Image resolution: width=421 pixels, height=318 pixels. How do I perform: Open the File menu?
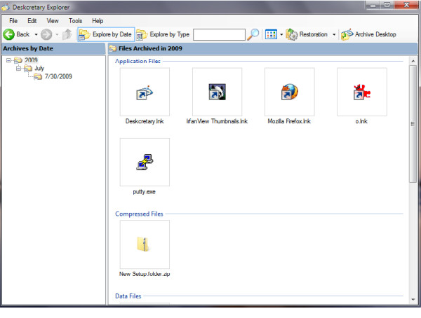coord(13,21)
